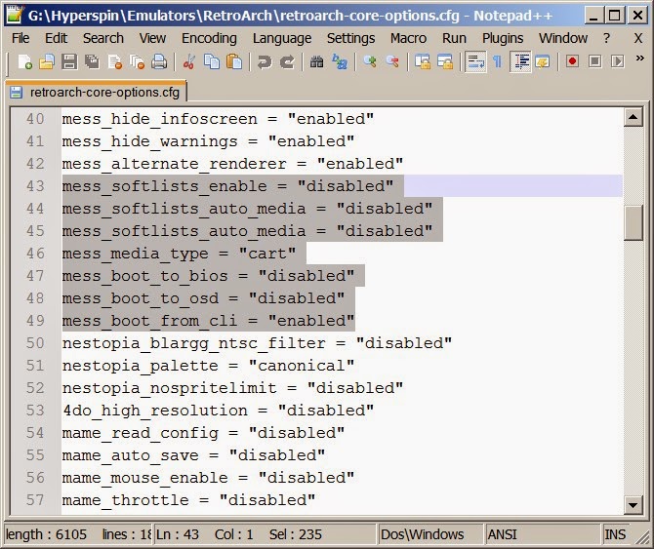654x549 pixels.
Task: Click the Stop Recording macro icon
Action: [594, 62]
